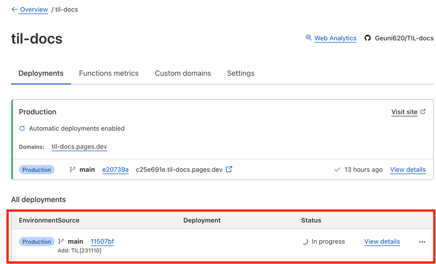Open the Web Analytics link

click(336, 39)
